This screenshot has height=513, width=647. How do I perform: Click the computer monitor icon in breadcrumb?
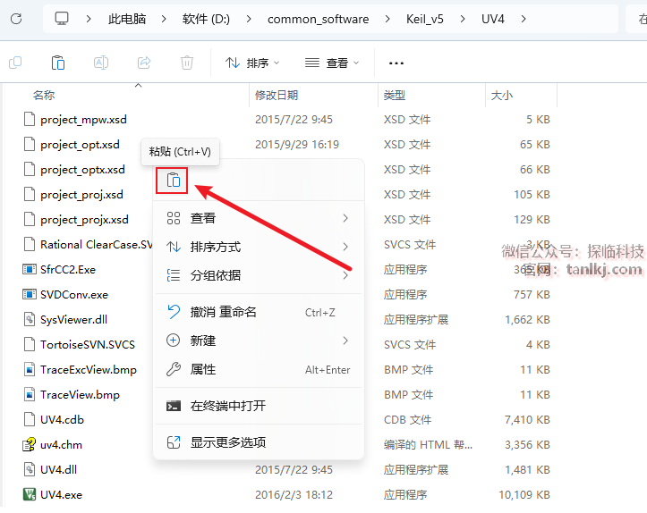tap(62, 19)
